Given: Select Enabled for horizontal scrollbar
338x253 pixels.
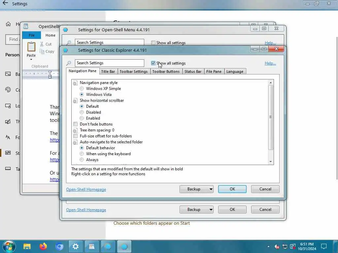Looking at the screenshot, I should pos(82,118).
